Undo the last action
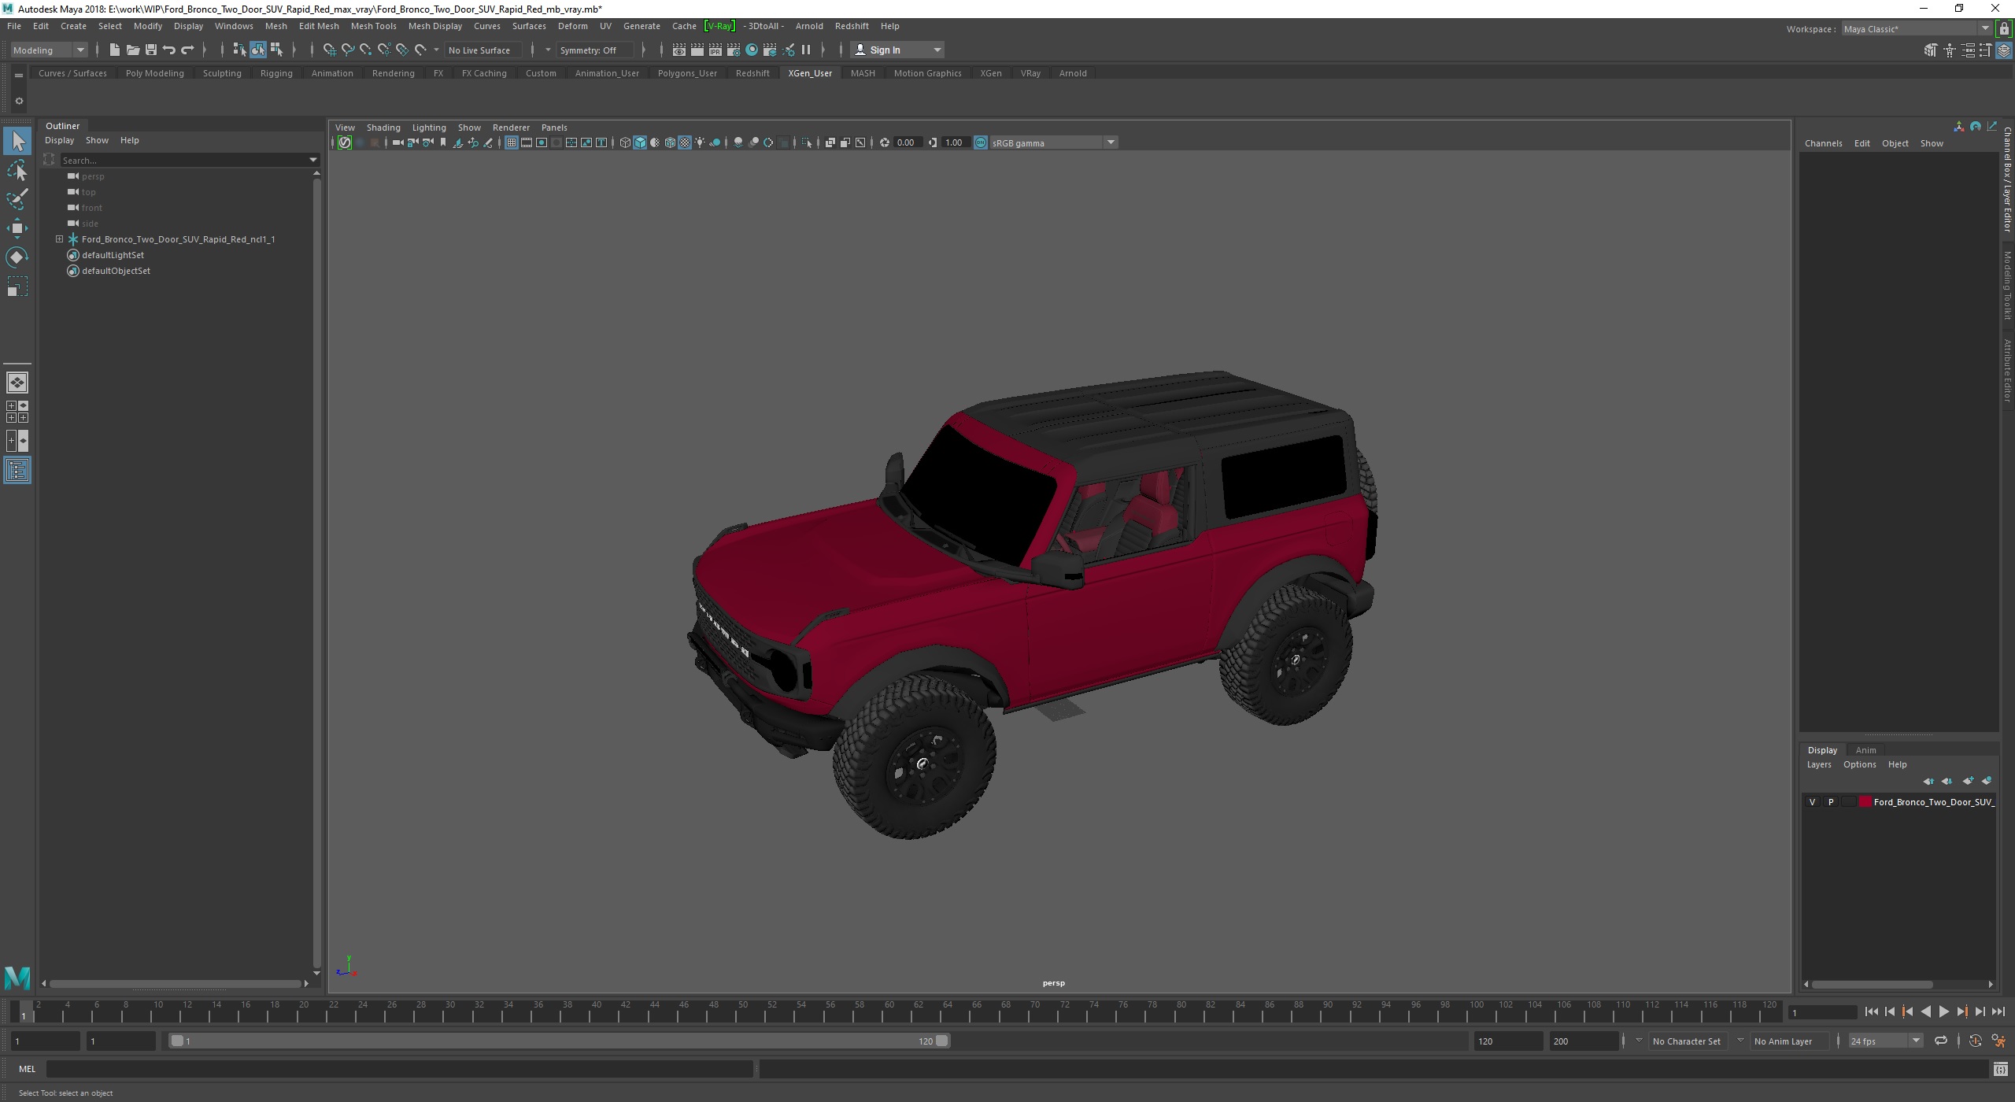The width and height of the screenshot is (2015, 1102). tap(168, 50)
